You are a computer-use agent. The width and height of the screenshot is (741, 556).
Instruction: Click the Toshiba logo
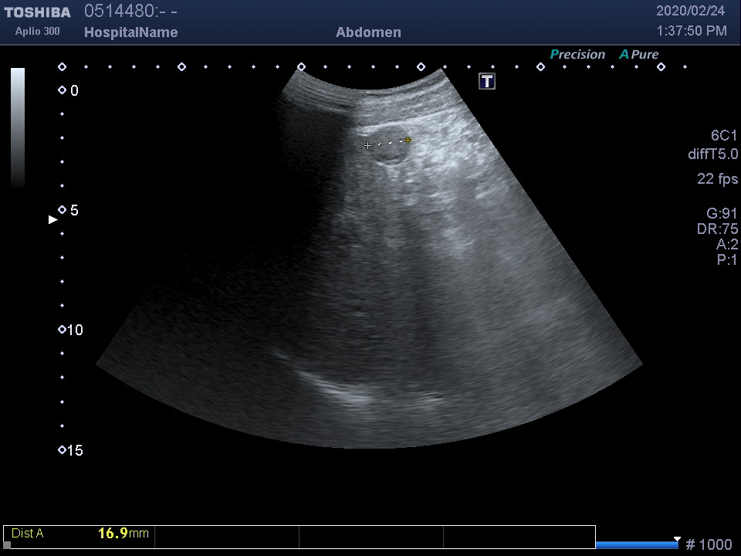37,12
